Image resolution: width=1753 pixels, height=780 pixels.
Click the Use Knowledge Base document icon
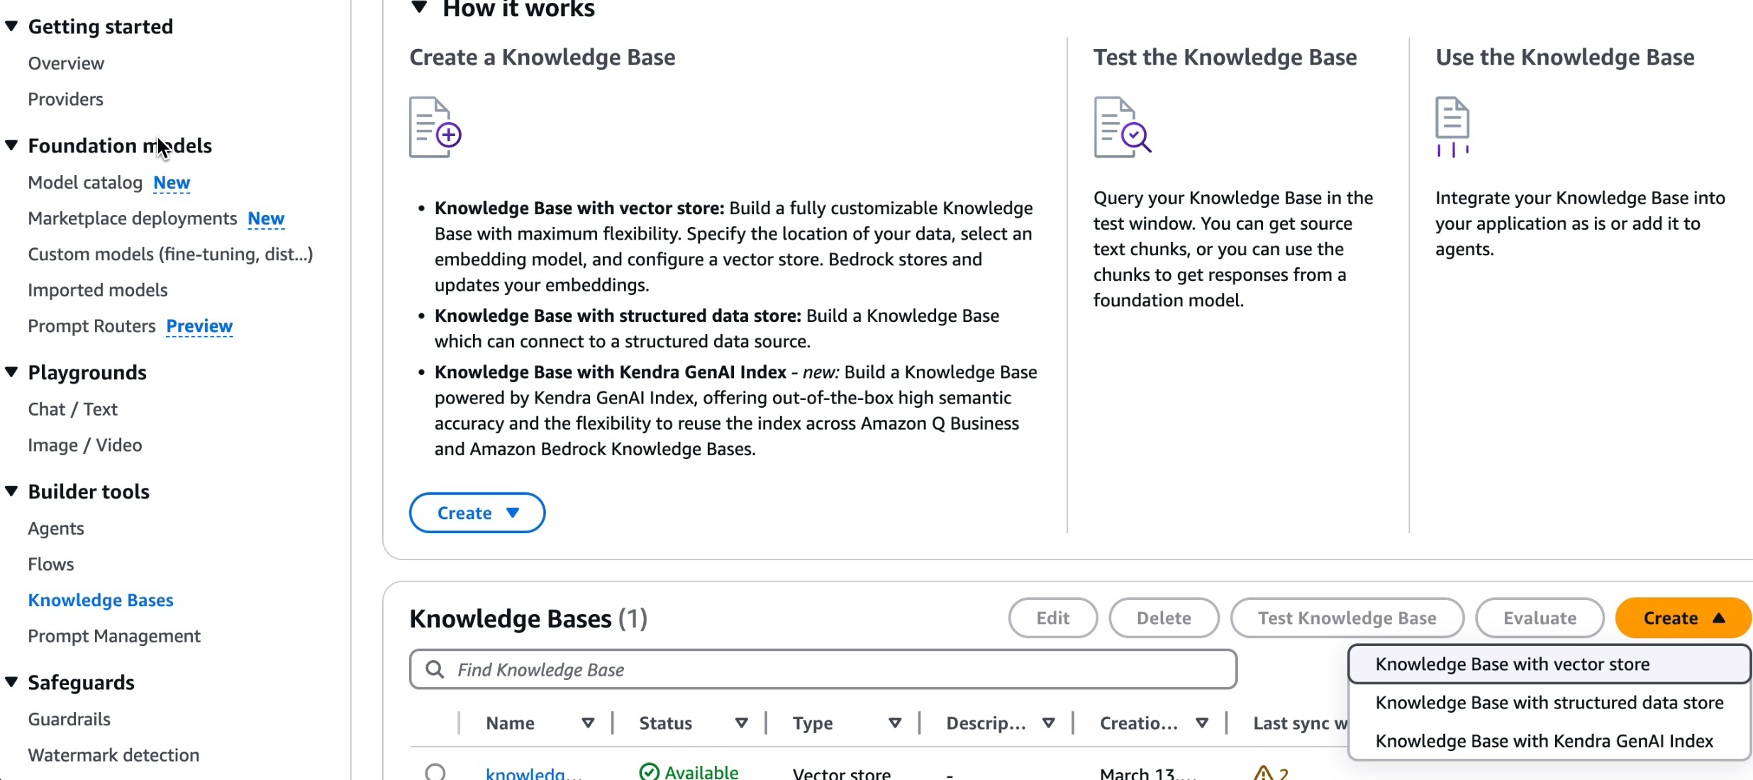(x=1452, y=126)
